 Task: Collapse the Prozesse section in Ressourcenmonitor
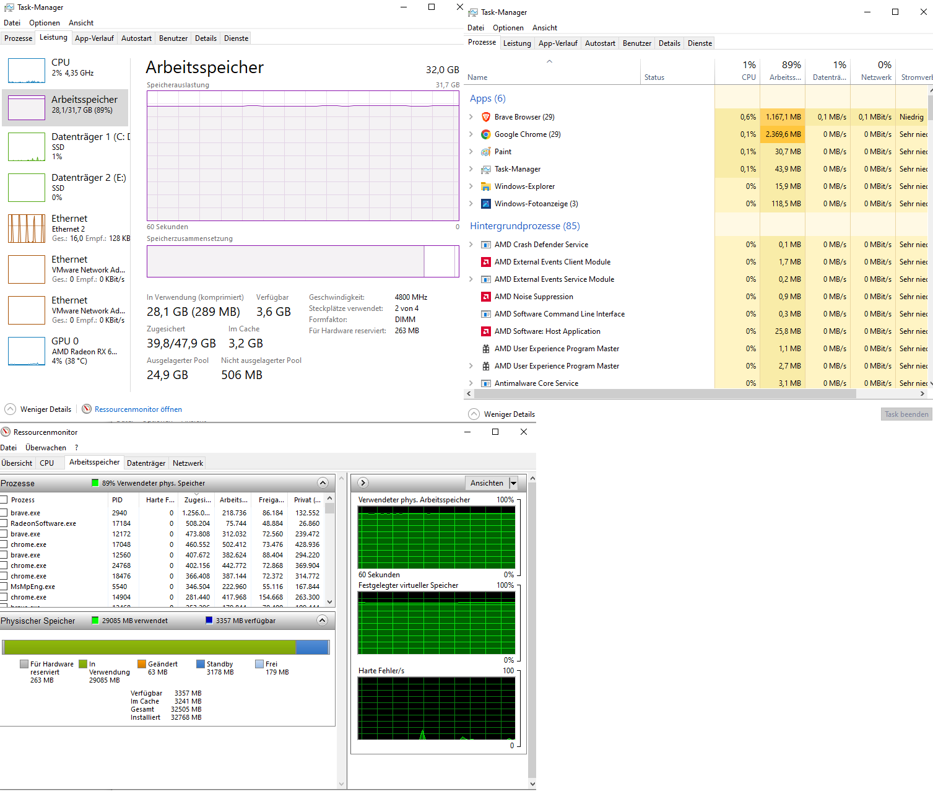tap(323, 482)
